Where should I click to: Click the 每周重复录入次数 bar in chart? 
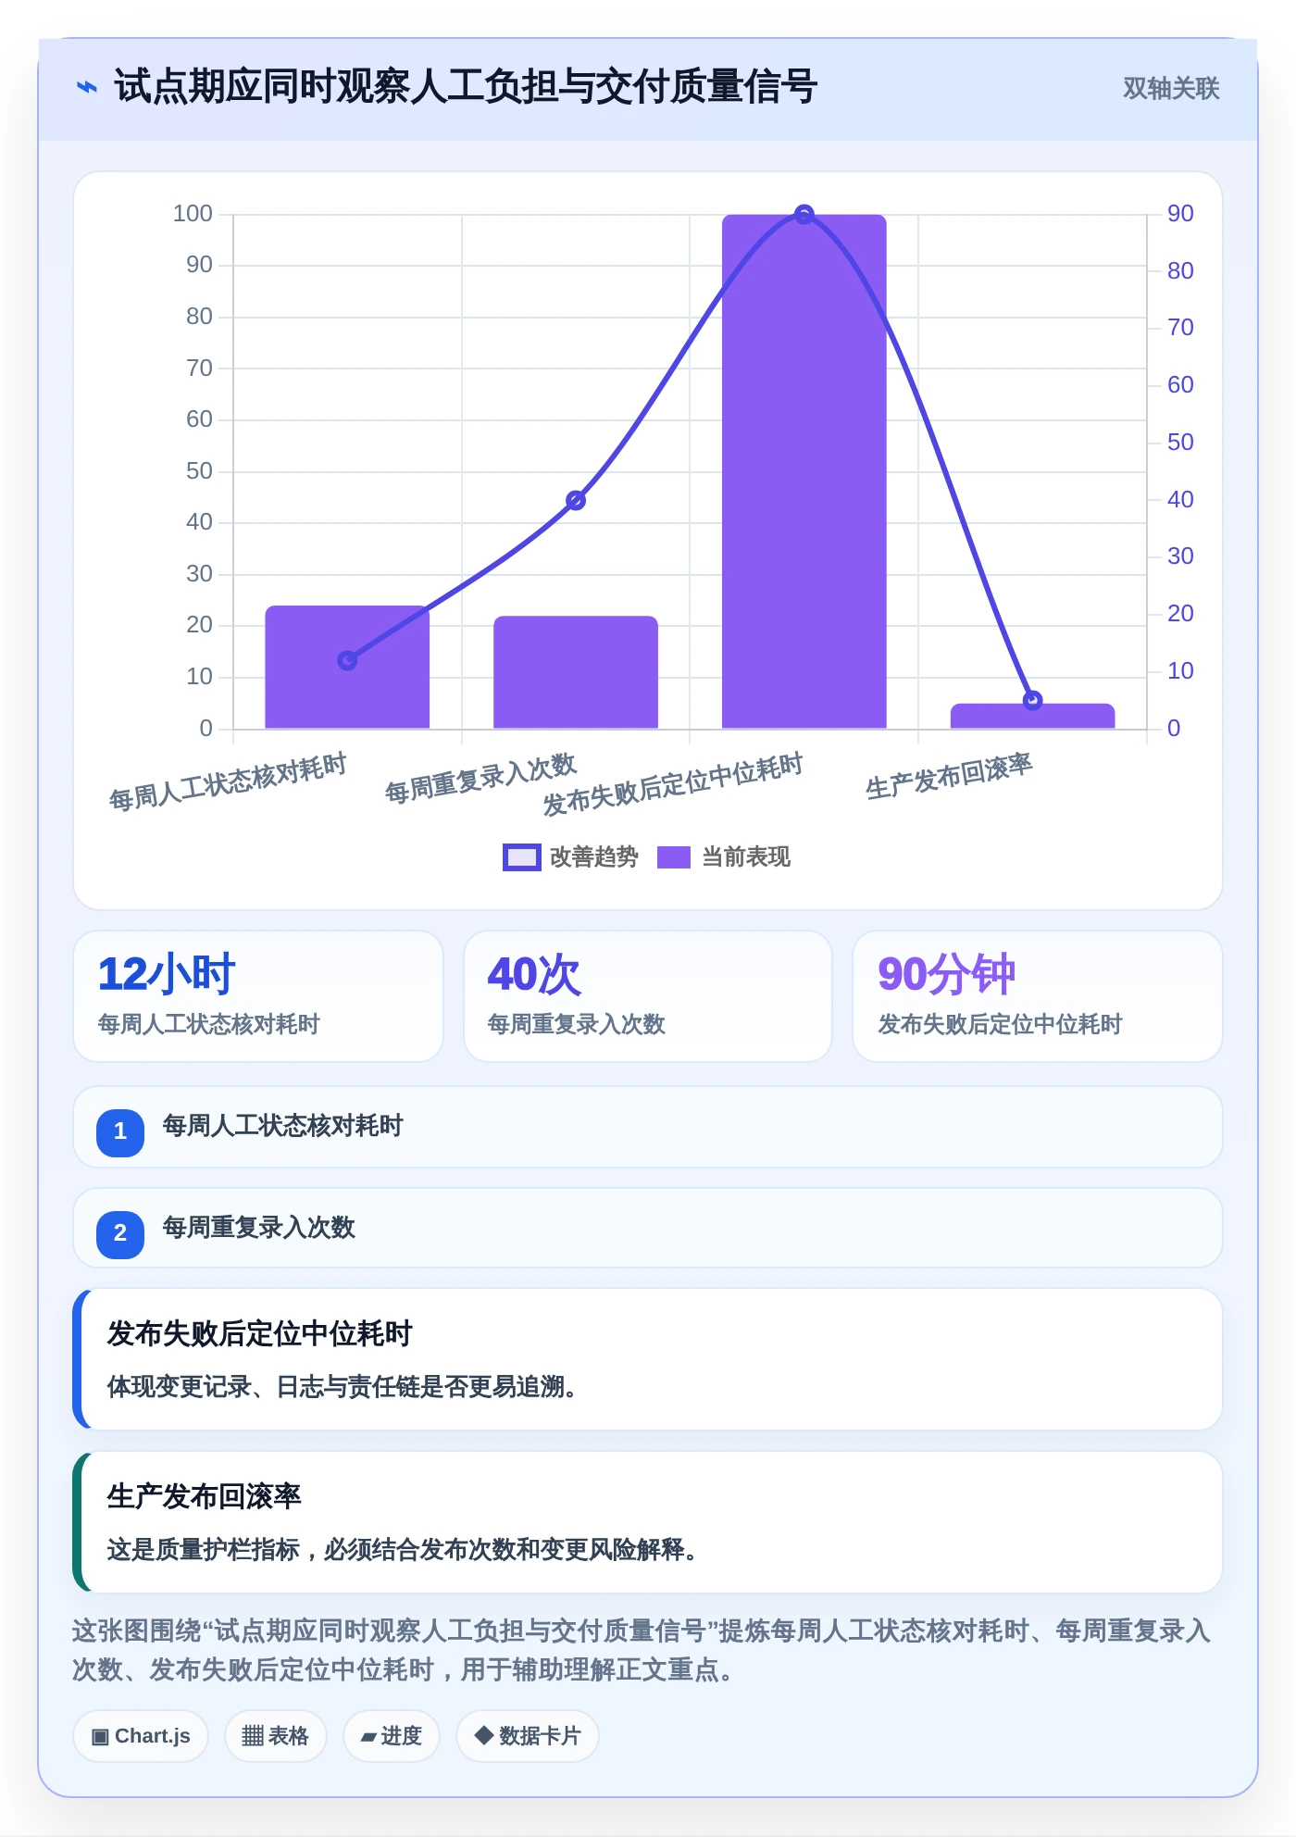(576, 672)
